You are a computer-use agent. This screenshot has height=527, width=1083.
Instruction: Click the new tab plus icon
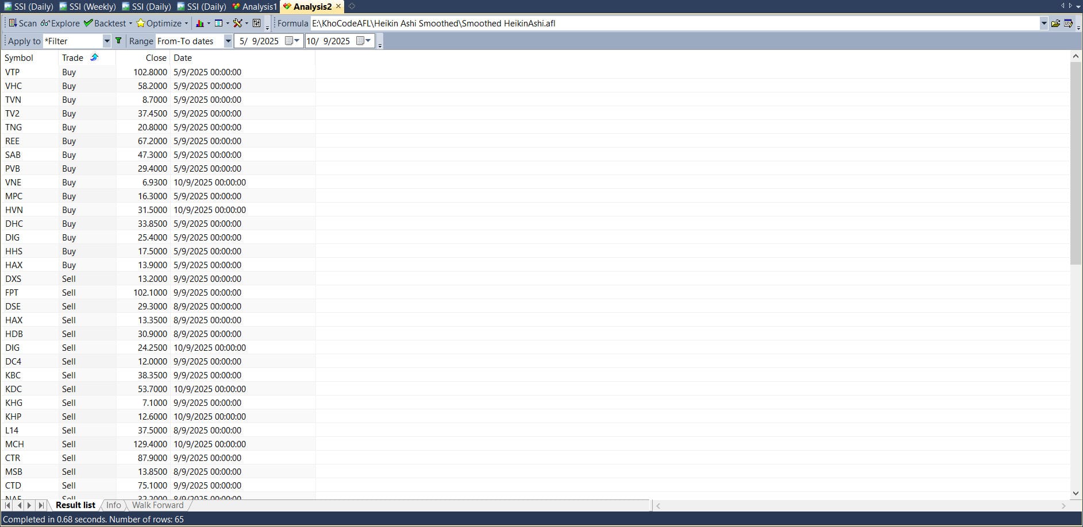[352, 6]
